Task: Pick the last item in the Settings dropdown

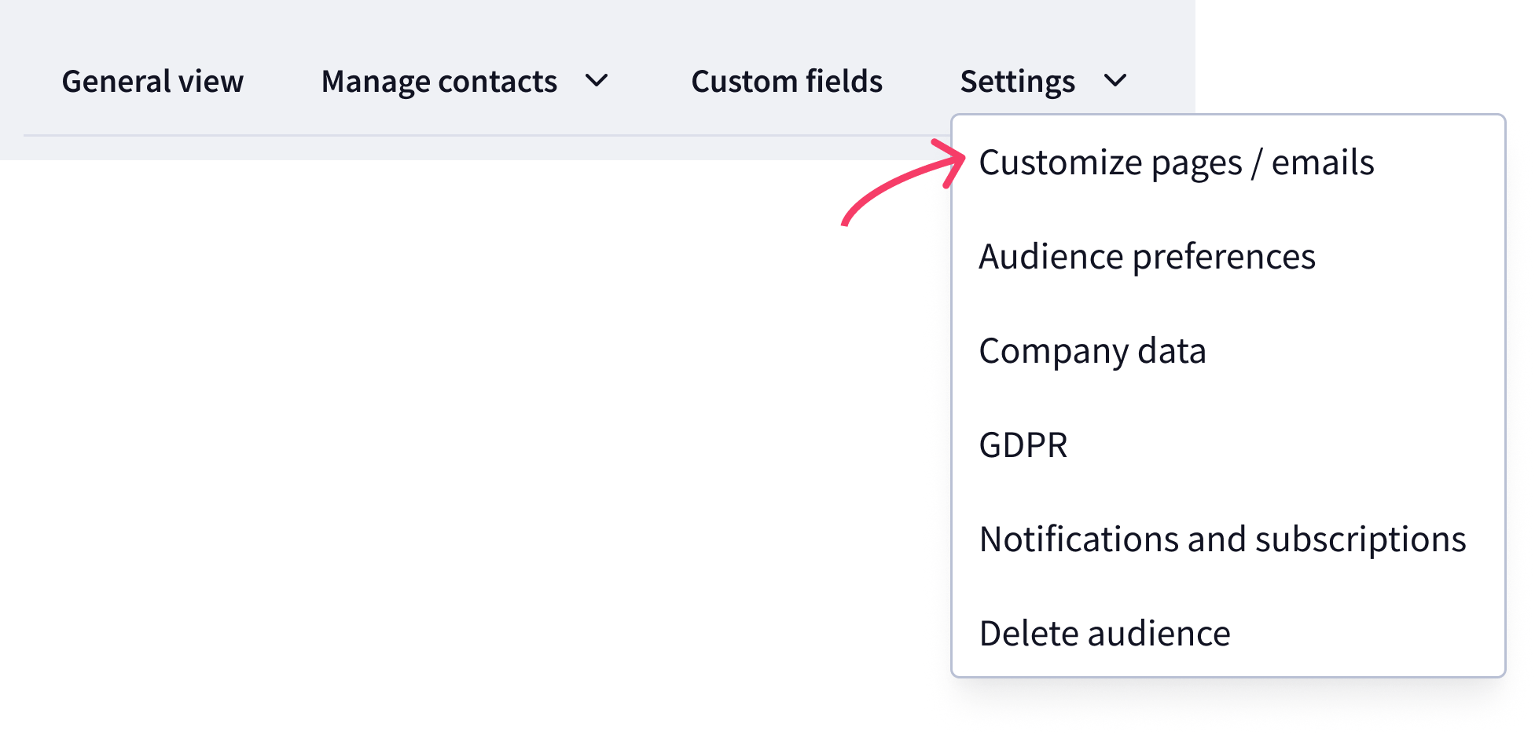Action: tap(1105, 634)
